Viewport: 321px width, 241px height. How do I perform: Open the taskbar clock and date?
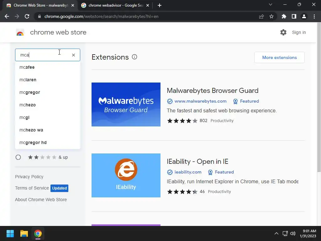[x=308, y=233]
